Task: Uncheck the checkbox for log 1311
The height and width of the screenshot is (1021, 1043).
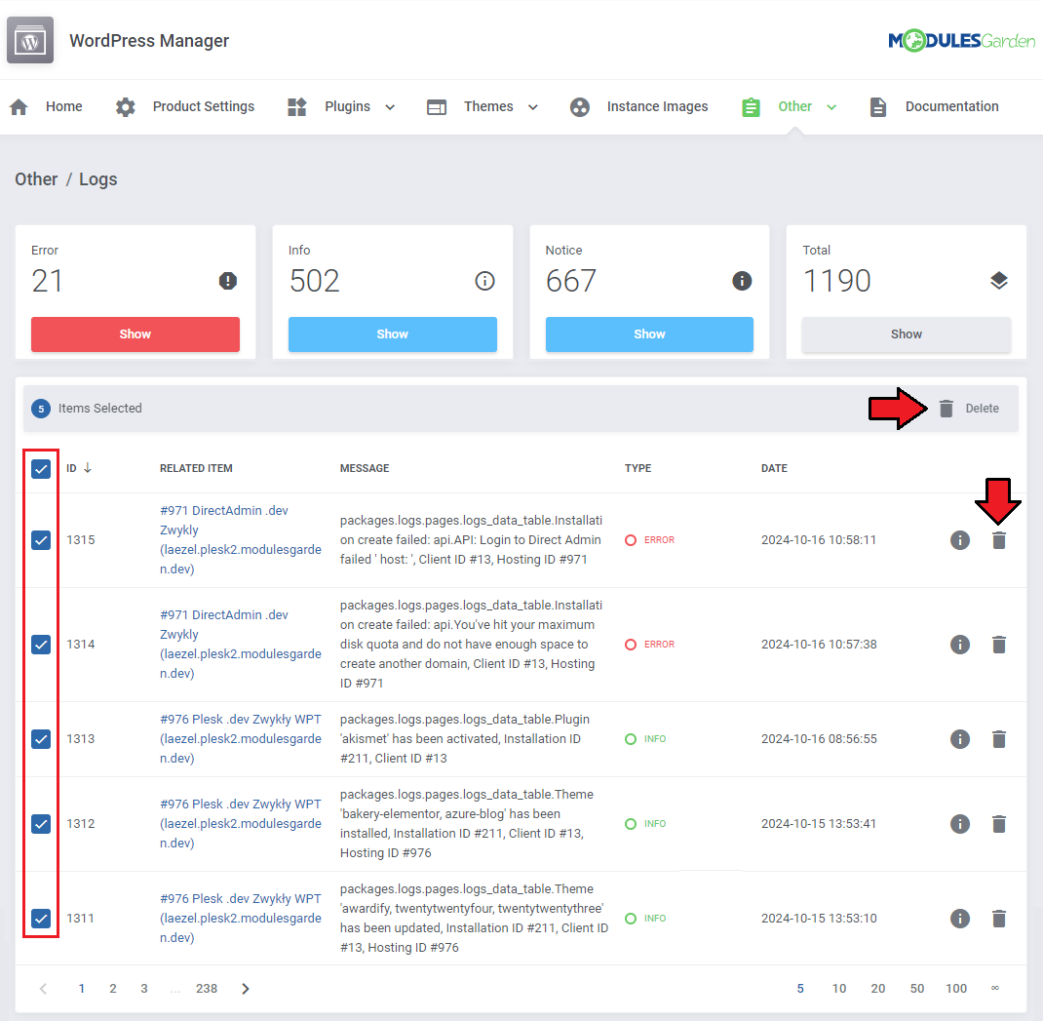Action: 41,919
